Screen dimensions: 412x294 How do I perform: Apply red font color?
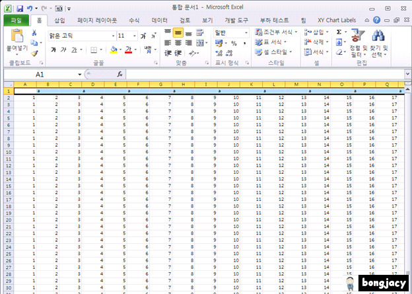[129, 50]
